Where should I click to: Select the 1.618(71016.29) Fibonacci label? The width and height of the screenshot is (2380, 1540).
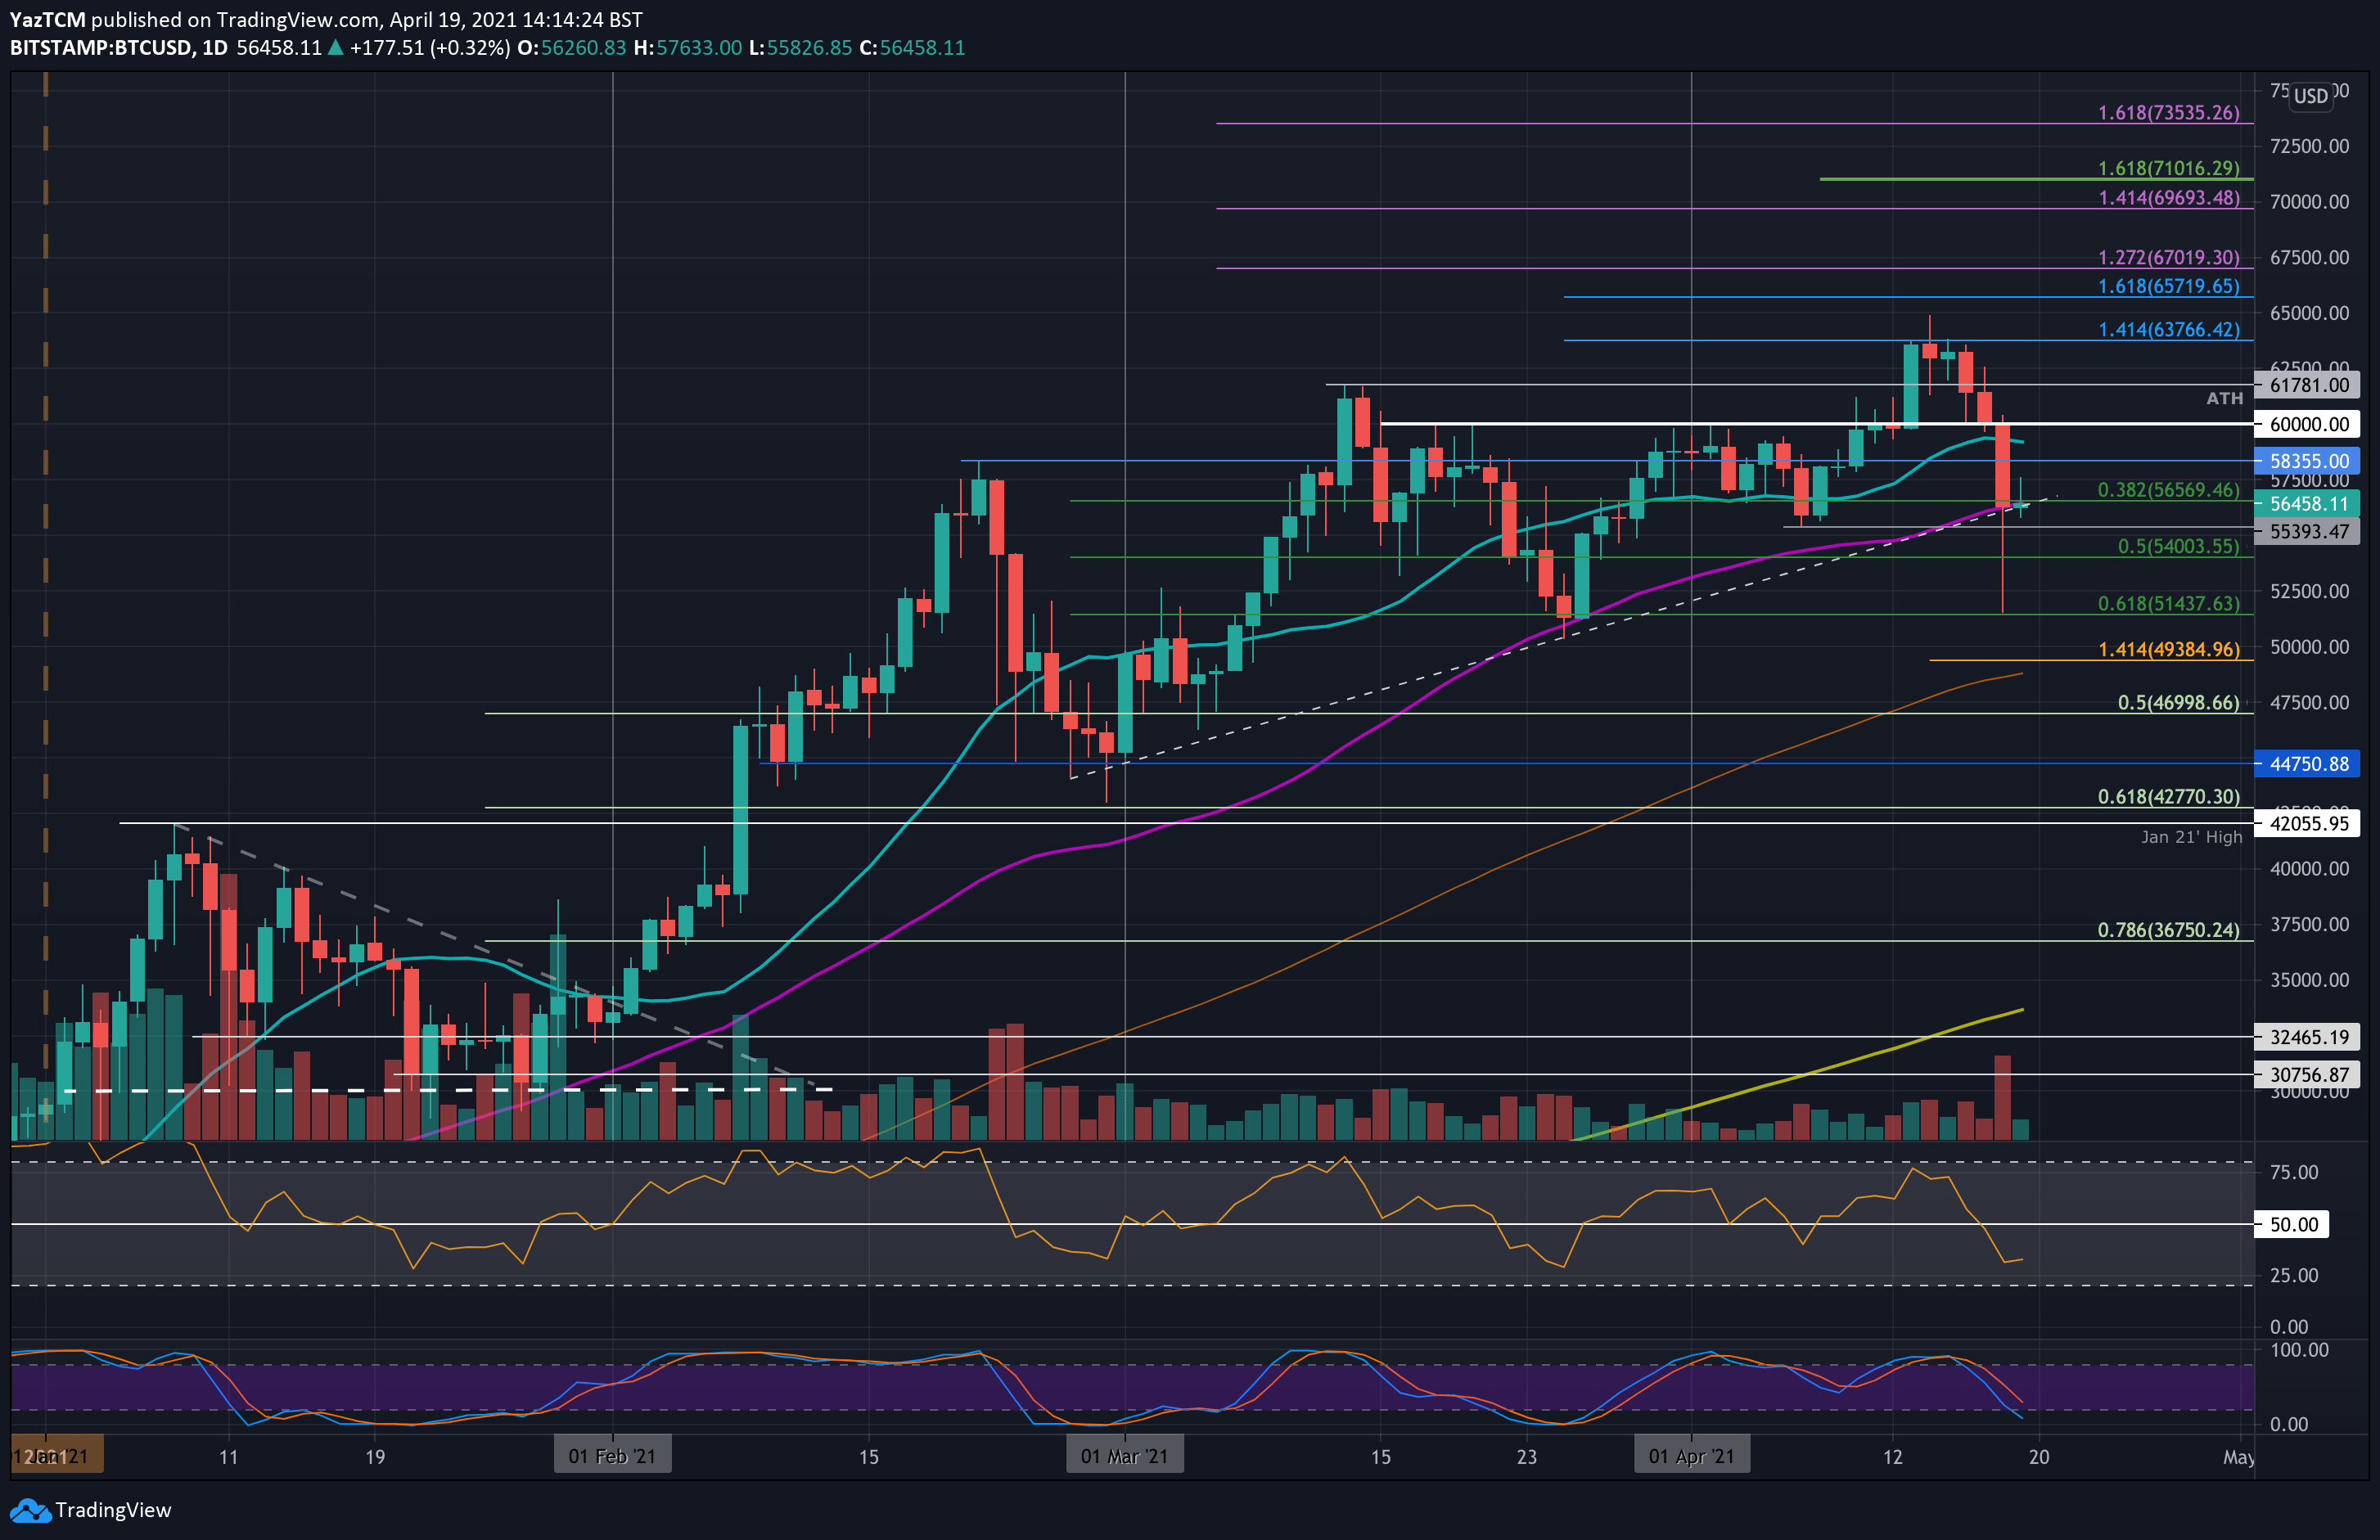2168,168
